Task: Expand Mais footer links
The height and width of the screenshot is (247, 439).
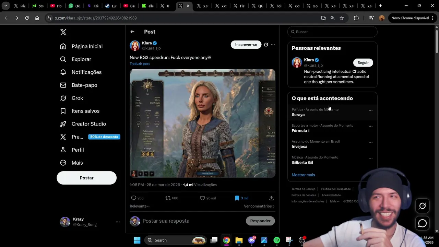Action: click(x=334, y=201)
